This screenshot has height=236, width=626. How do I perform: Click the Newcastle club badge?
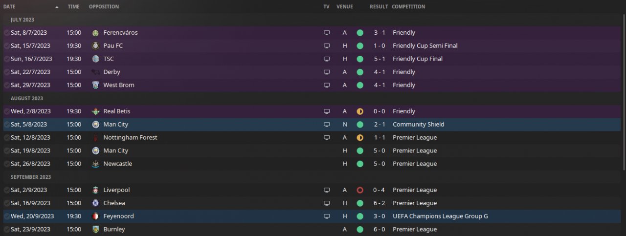(x=95, y=164)
